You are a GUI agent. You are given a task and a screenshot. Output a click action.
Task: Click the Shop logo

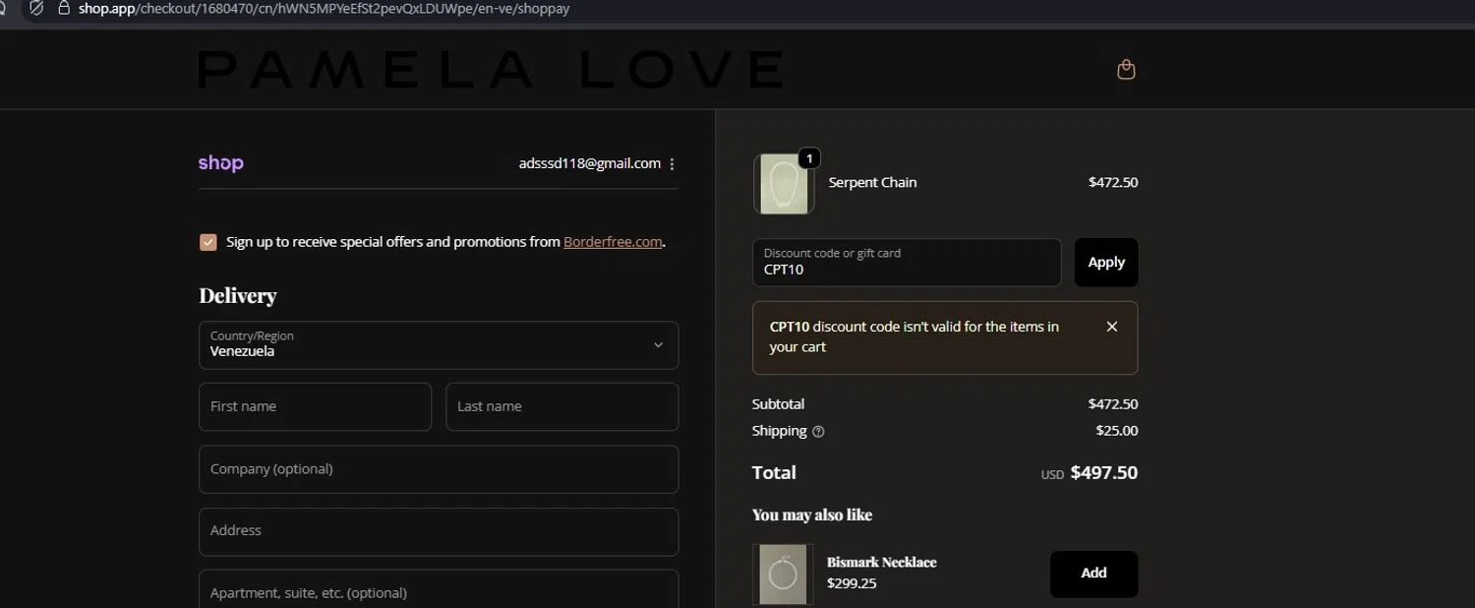pos(220,163)
